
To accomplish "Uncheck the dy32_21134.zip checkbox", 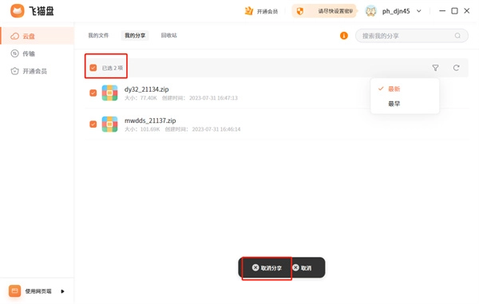I will 93,93.
